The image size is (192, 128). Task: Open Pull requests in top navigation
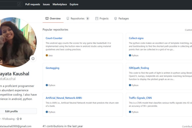[x=33, y=4]
